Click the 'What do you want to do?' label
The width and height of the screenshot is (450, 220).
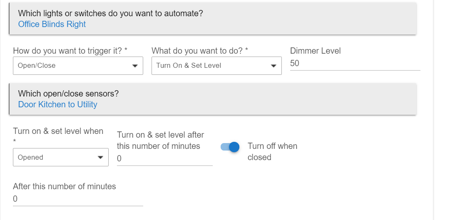tap(199, 51)
